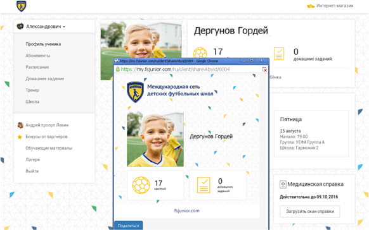
Task: Click Выйти to log out
Action: pos(32,171)
